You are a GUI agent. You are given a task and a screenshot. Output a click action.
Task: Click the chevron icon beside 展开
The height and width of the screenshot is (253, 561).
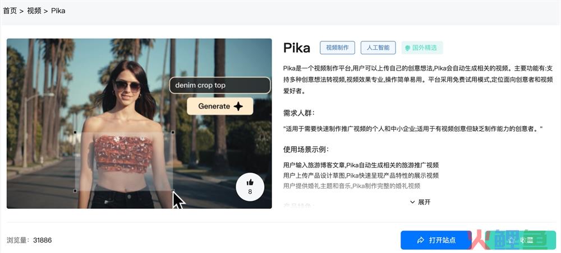(412, 202)
